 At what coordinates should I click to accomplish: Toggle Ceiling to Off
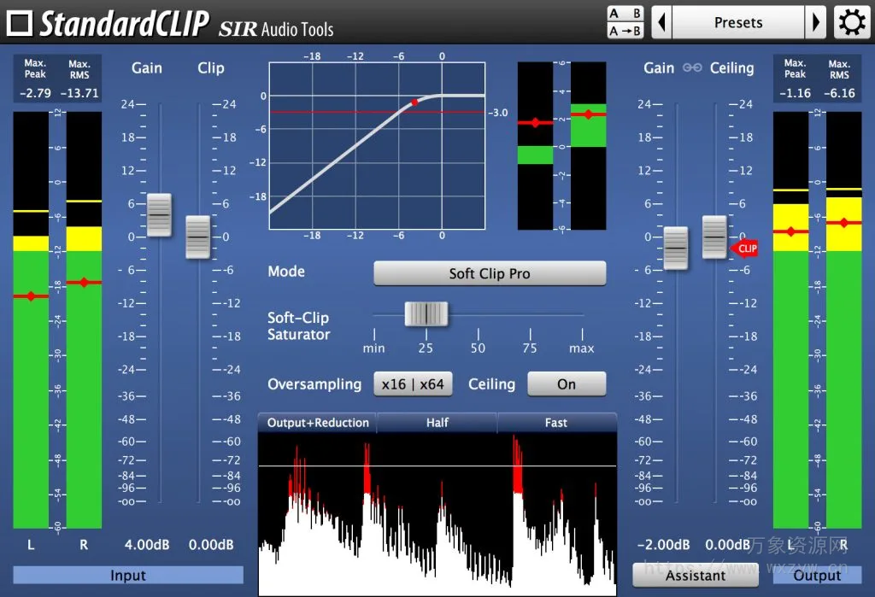567,383
